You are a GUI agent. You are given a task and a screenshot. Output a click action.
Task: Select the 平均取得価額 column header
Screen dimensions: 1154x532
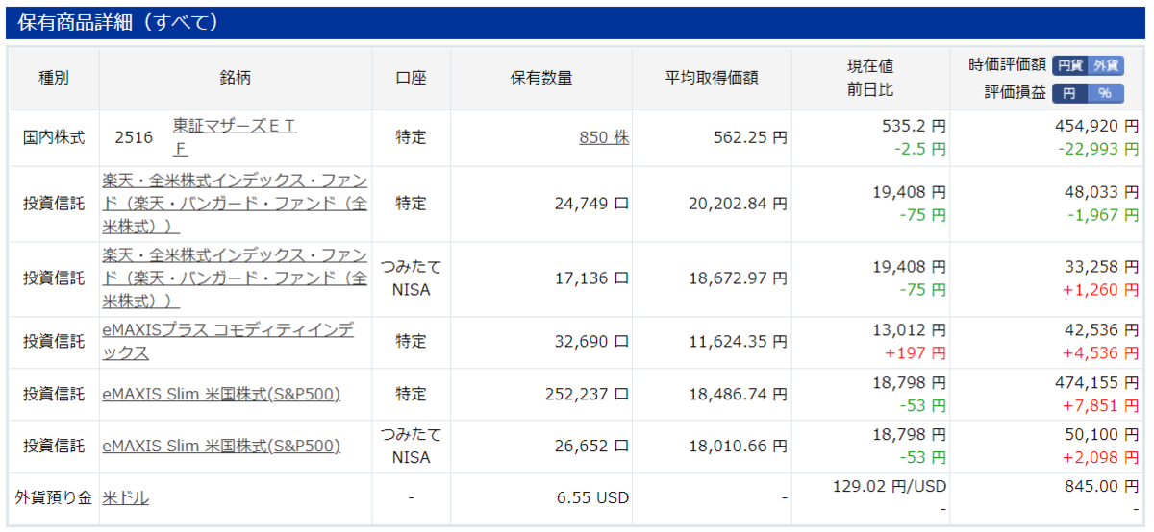712,79
